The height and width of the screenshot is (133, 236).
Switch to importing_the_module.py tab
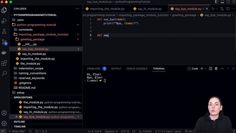[107, 9]
